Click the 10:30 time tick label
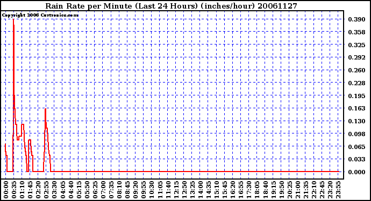 point(152,190)
